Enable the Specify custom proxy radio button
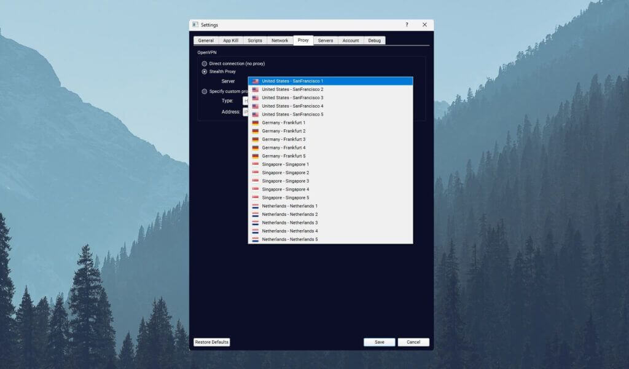Viewport: 629px width, 369px height. click(x=205, y=92)
